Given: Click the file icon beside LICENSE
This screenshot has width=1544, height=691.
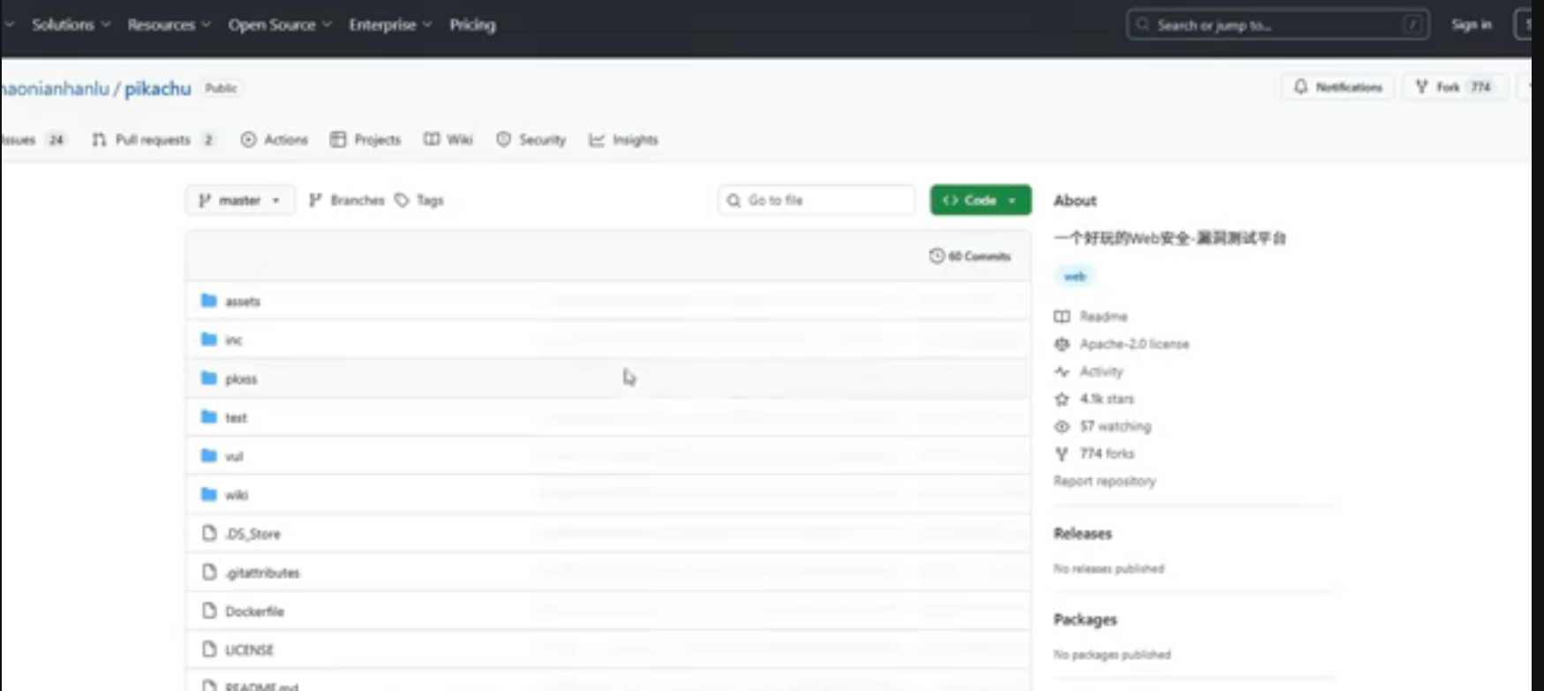Looking at the screenshot, I should (x=209, y=650).
